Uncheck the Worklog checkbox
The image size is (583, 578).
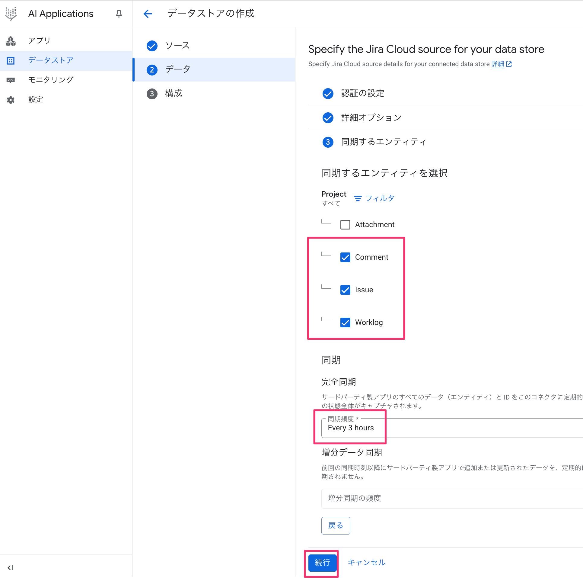point(345,323)
